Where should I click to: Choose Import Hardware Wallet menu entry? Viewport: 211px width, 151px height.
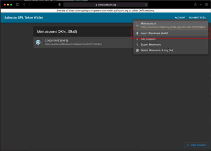point(171,33)
